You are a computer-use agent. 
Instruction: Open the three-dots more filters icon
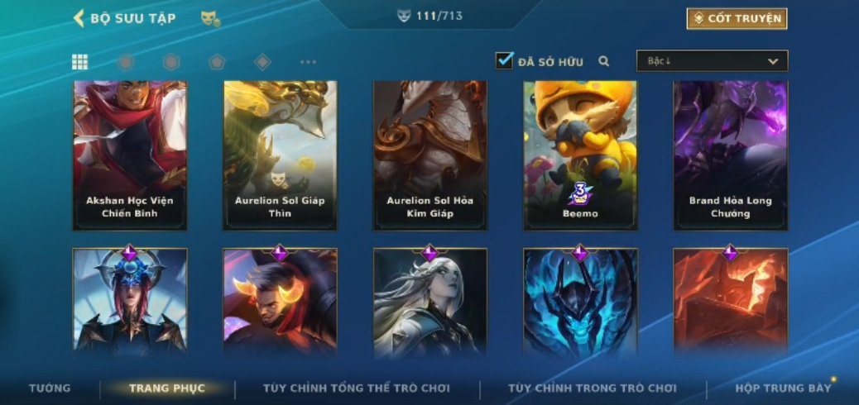click(309, 62)
